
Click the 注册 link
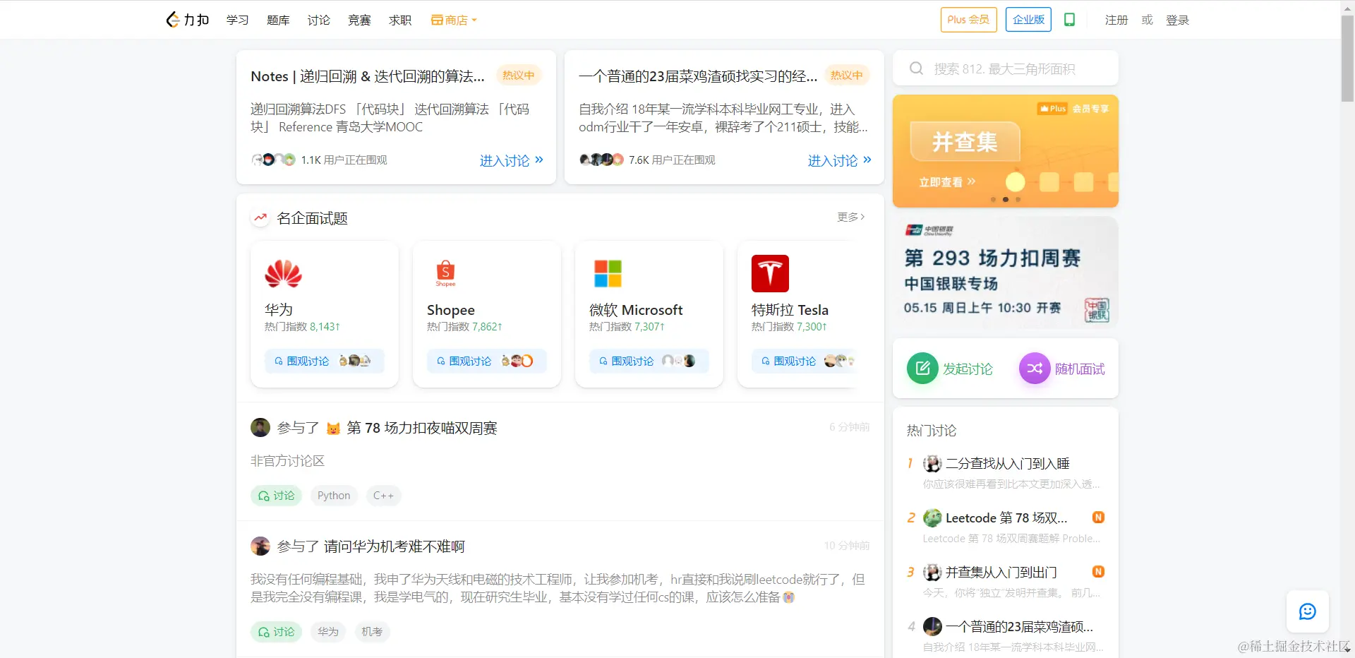tap(1116, 20)
